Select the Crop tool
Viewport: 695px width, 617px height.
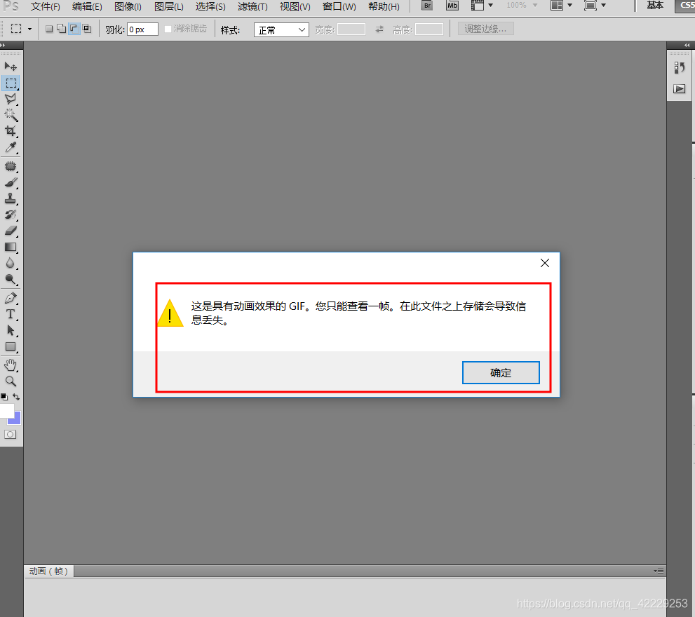[x=11, y=131]
